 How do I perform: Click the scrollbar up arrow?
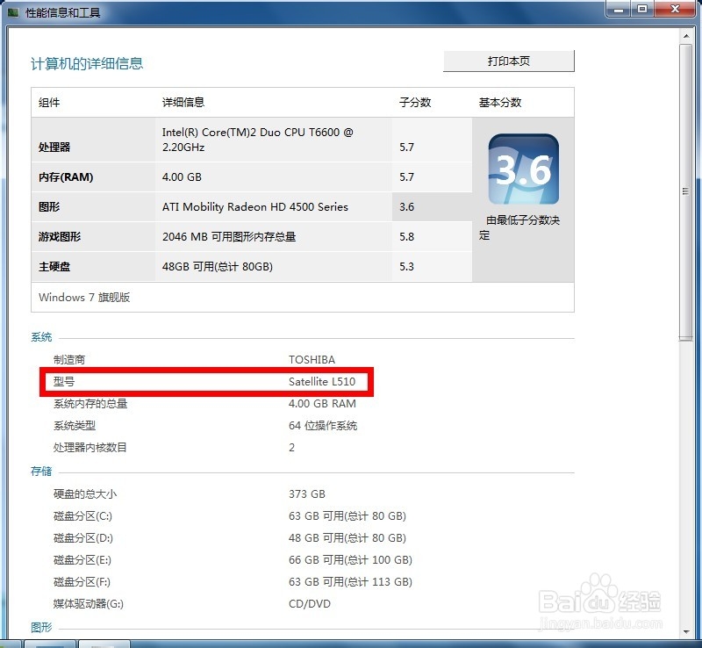(687, 35)
